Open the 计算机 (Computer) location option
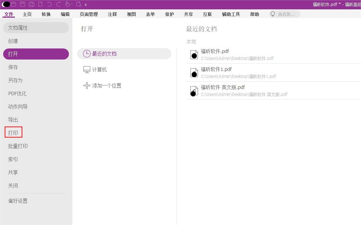Screen dimensions: 361x225 (100, 70)
